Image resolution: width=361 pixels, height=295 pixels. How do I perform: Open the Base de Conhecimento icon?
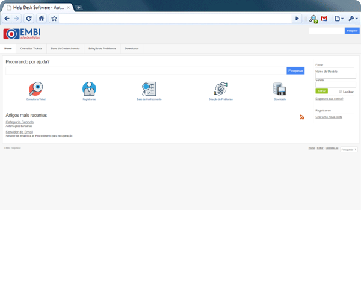coord(149,89)
